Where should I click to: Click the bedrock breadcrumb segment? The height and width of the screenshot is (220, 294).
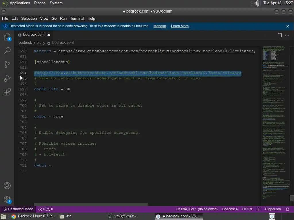pos(25,43)
